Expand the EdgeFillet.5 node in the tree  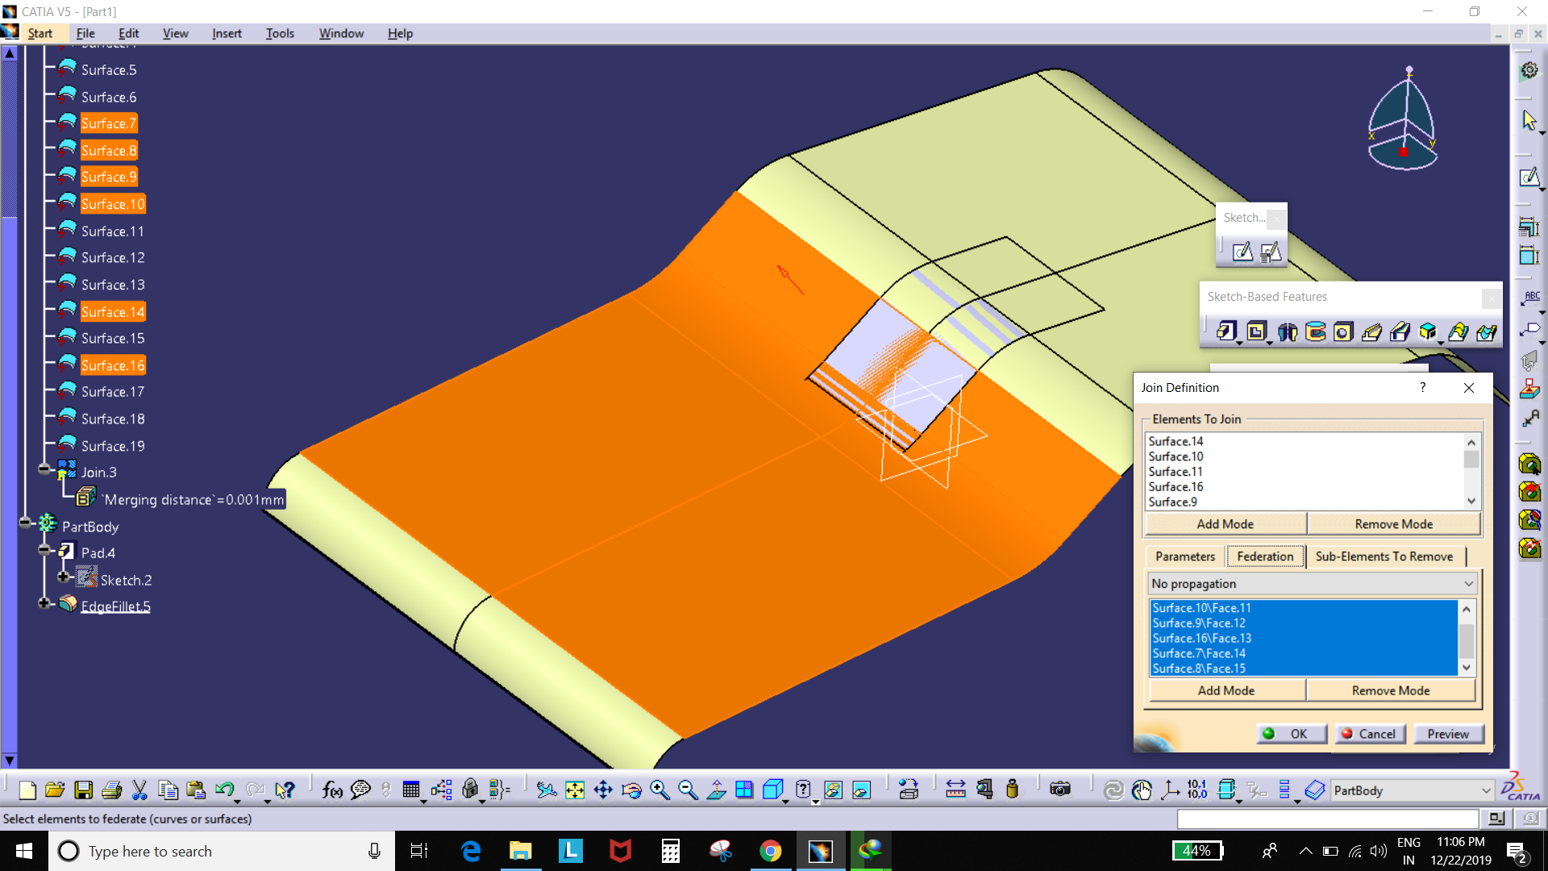pos(45,604)
